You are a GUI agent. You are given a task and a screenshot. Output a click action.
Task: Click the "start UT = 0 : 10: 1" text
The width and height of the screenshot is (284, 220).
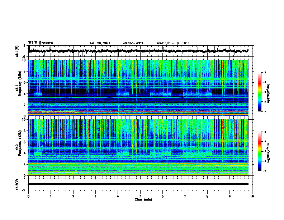click(173, 43)
